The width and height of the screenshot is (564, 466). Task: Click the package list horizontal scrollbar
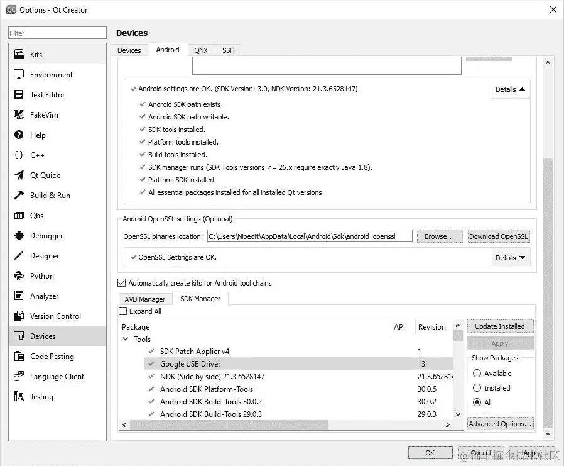click(x=229, y=425)
